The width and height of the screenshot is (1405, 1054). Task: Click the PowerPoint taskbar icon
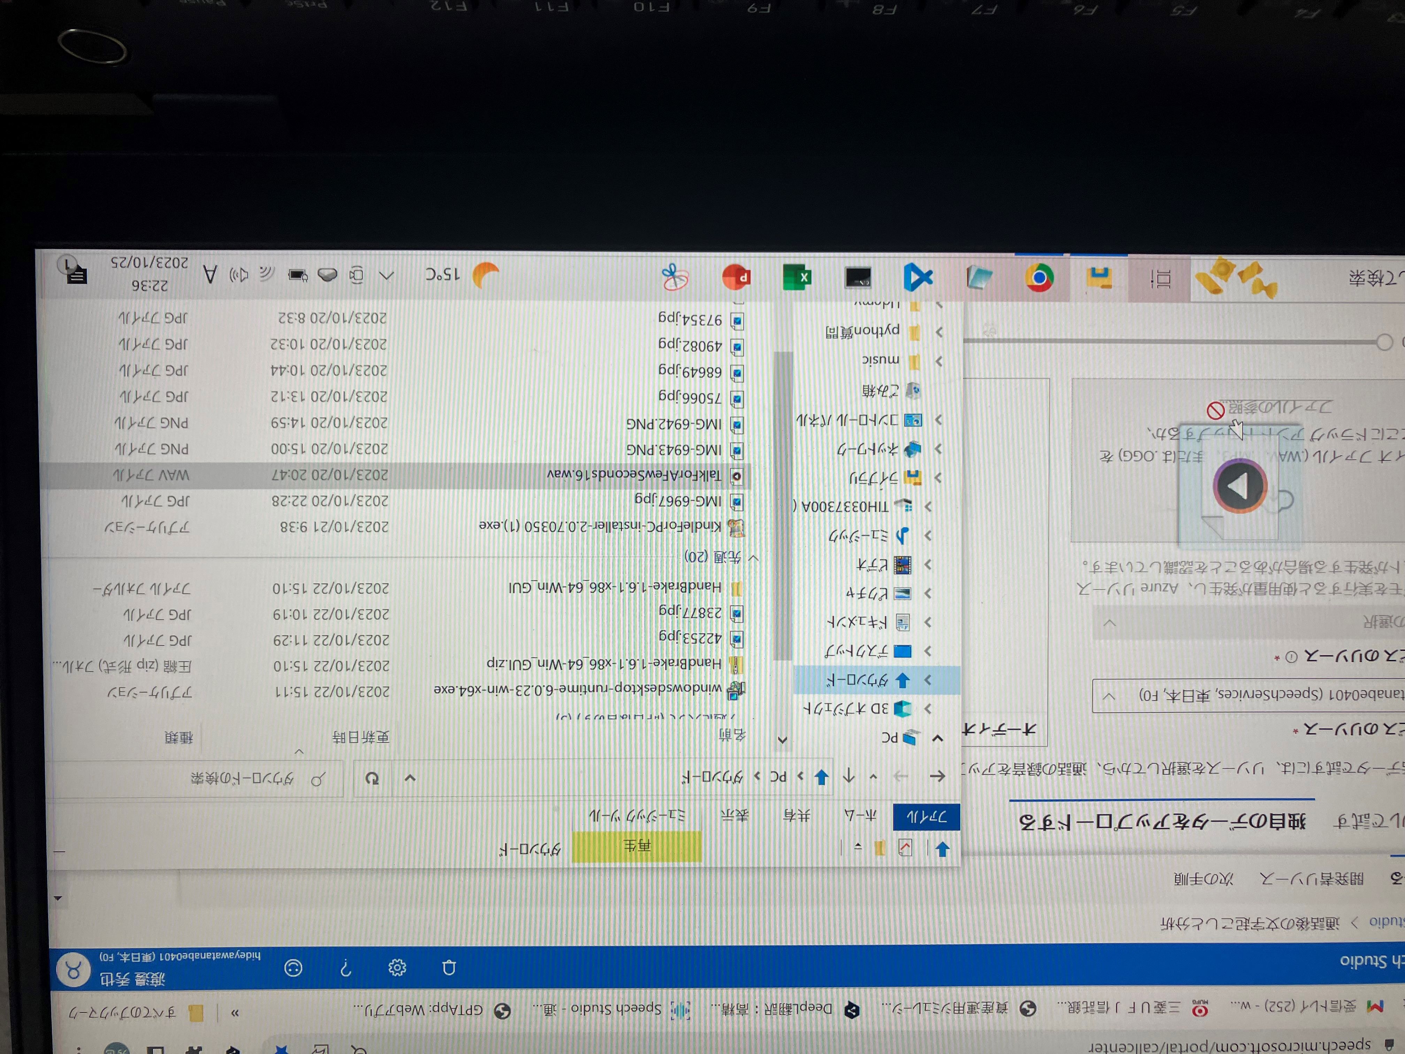pos(736,278)
